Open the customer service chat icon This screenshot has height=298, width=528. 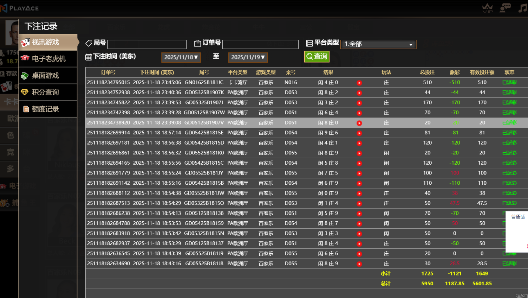[x=505, y=8]
